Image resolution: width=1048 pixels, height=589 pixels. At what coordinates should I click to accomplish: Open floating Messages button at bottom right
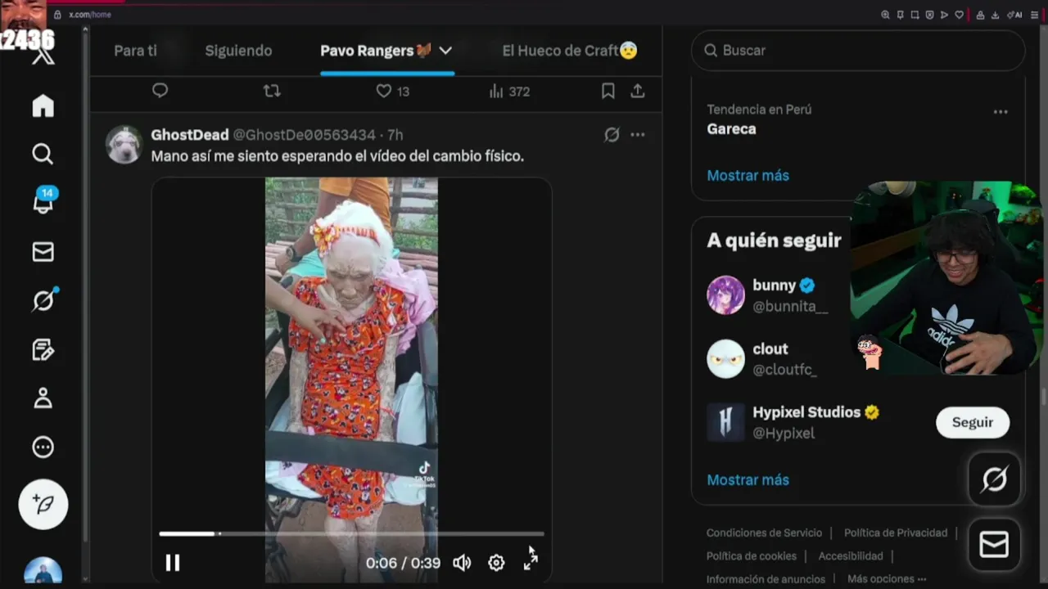click(x=995, y=545)
